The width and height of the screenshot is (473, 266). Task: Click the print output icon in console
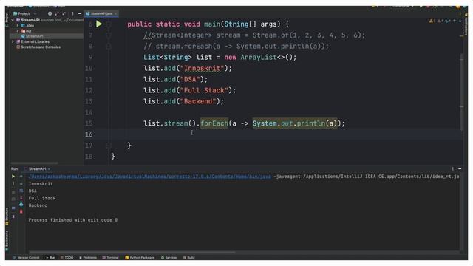(21, 205)
